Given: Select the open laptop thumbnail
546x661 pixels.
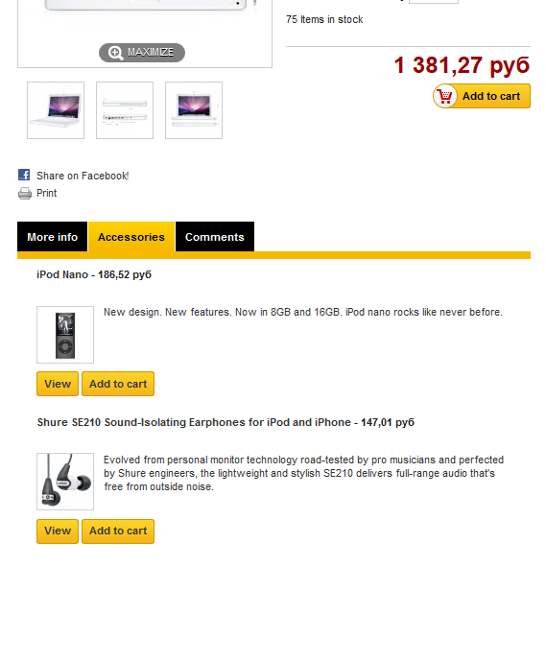Looking at the screenshot, I should 56,110.
